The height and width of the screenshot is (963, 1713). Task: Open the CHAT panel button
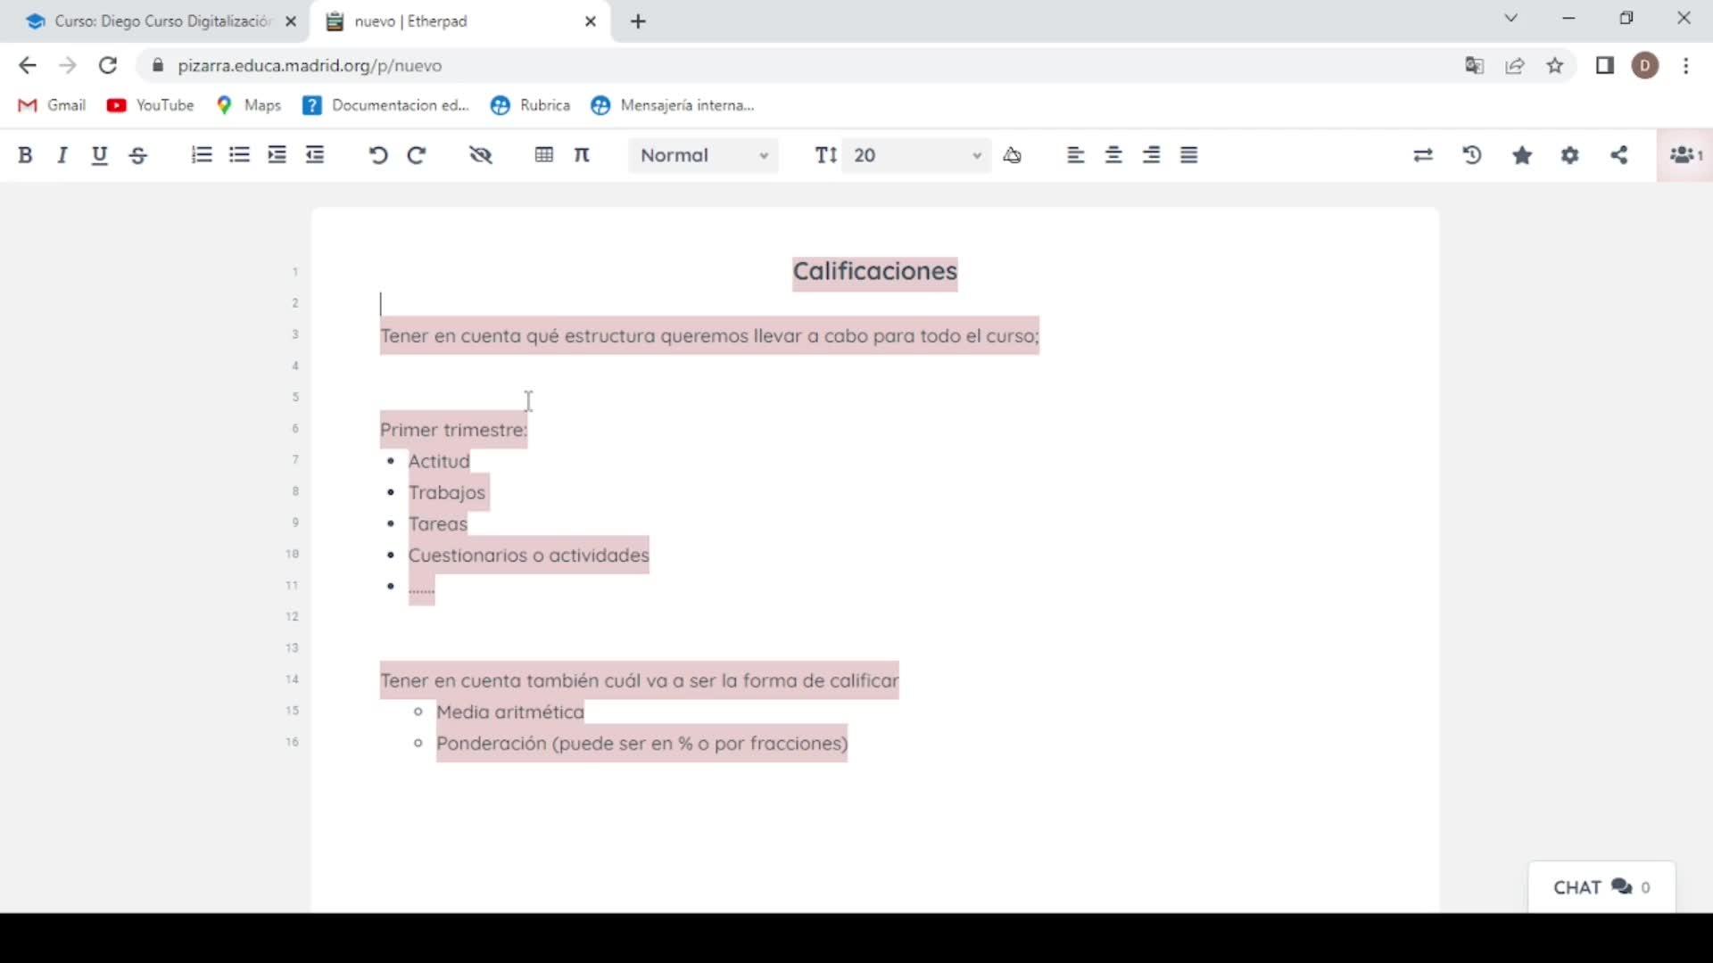pyautogui.click(x=1601, y=887)
